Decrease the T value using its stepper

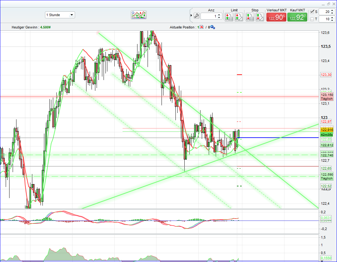tap(332, 20)
